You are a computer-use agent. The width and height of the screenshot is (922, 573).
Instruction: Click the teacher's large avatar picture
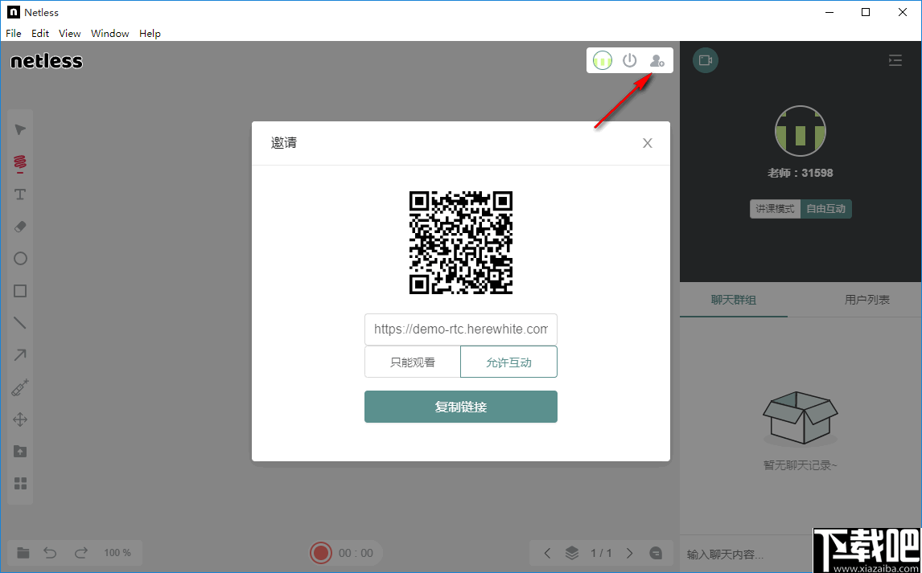pyautogui.click(x=801, y=131)
